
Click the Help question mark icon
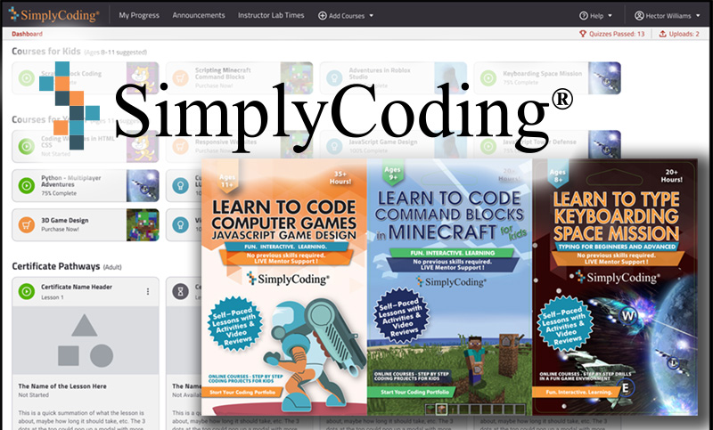click(584, 15)
